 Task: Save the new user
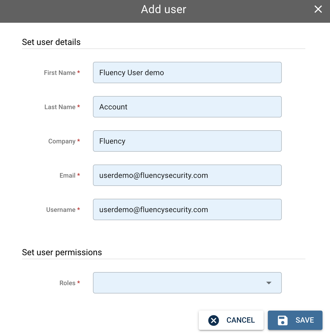295,320
